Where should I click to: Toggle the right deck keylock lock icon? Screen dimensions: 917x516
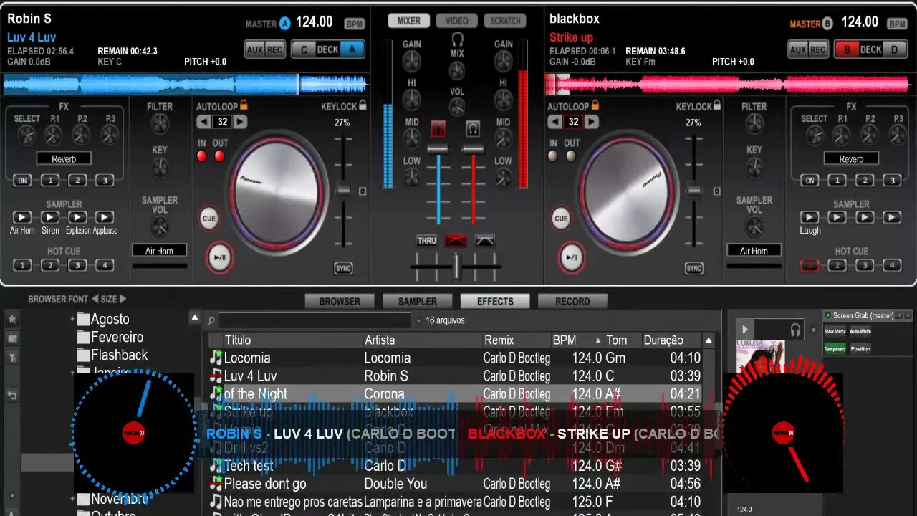[719, 105]
